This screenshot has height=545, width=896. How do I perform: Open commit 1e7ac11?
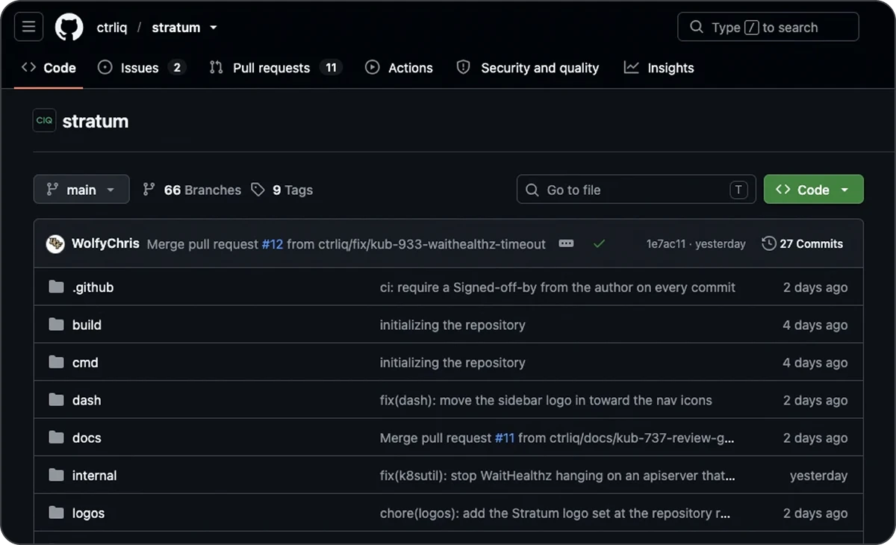(x=666, y=244)
